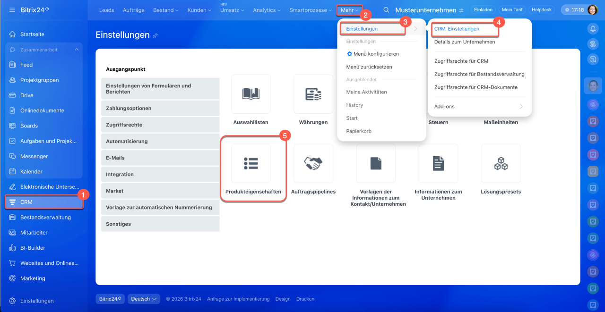Open the contact avatar in right panel
605x312 pixels.
point(593,86)
